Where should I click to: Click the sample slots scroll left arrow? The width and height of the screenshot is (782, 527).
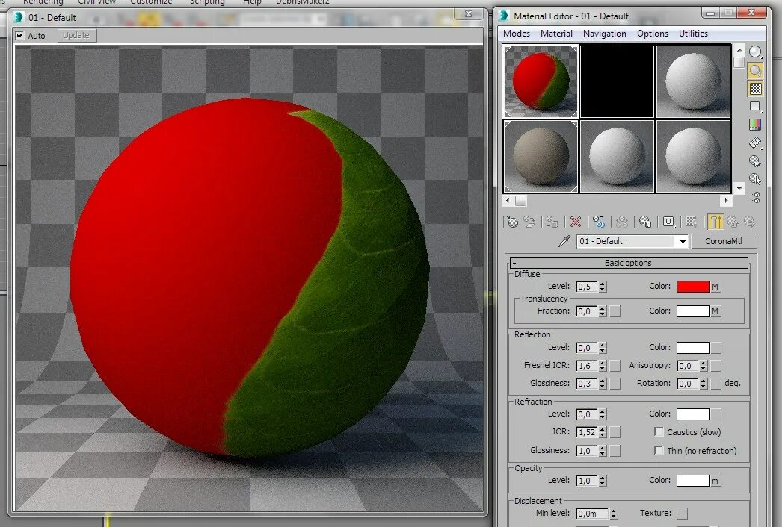point(508,201)
